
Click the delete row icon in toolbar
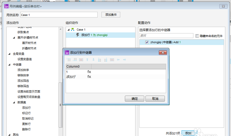(81, 60)
